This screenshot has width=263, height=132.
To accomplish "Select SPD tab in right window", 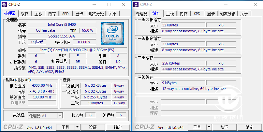I will (x=197, y=14).
